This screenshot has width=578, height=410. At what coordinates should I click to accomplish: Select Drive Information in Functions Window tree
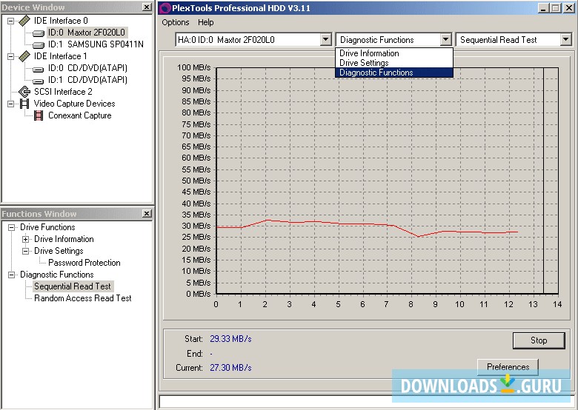(x=64, y=239)
